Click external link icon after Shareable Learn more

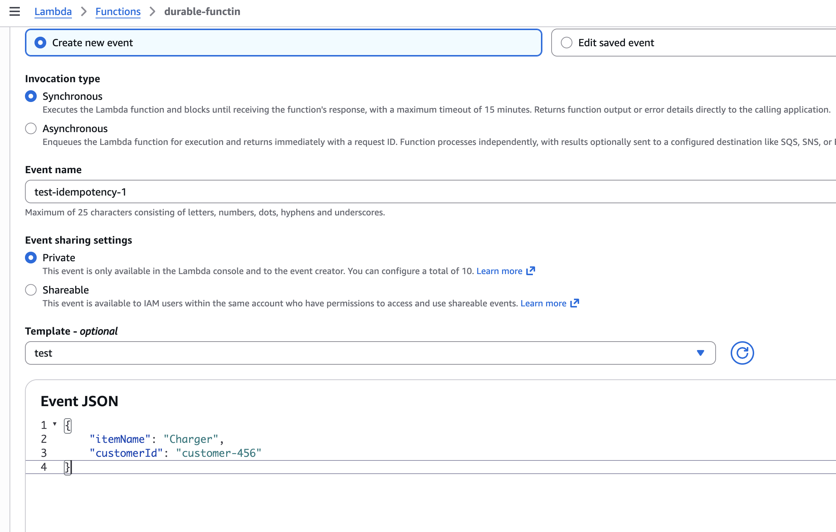575,303
